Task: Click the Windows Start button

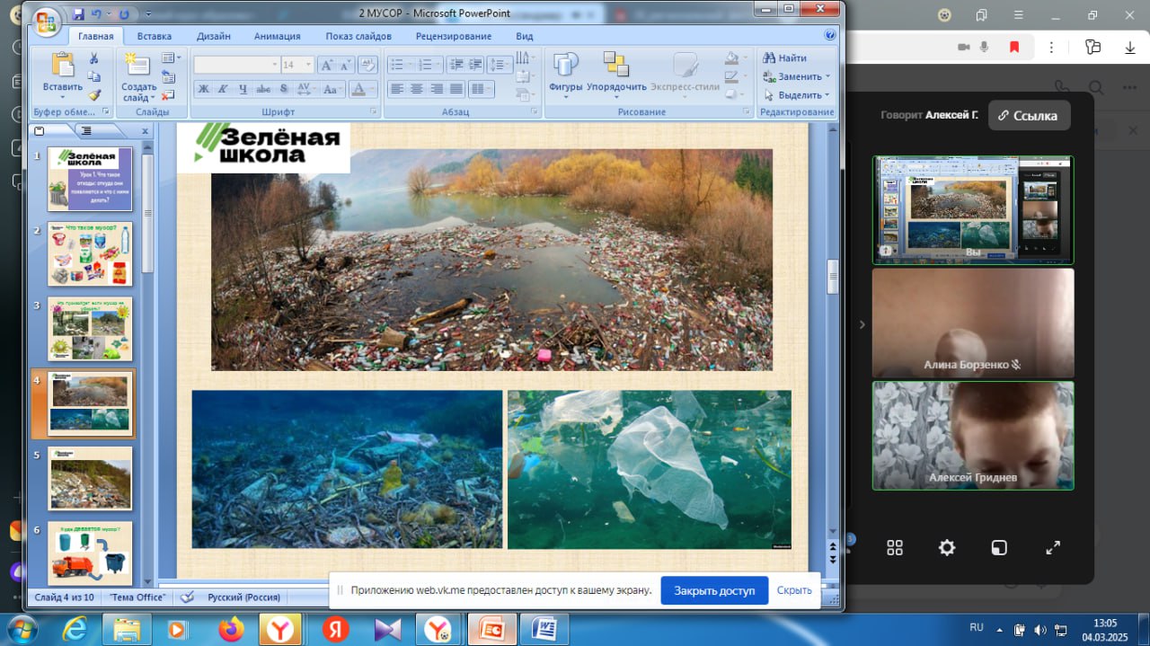Action: tap(21, 628)
